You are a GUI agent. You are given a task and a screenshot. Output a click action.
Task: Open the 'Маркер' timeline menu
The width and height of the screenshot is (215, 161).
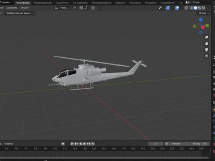coord(9,144)
